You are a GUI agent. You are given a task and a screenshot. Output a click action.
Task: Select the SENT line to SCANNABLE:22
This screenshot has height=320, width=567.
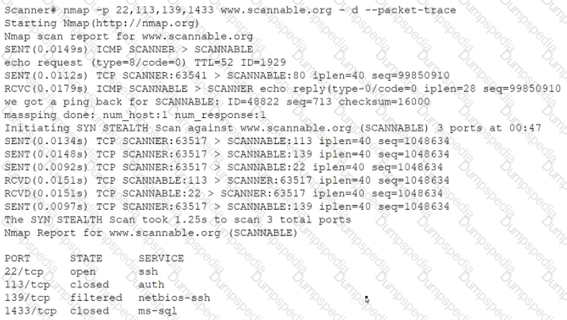click(223, 168)
